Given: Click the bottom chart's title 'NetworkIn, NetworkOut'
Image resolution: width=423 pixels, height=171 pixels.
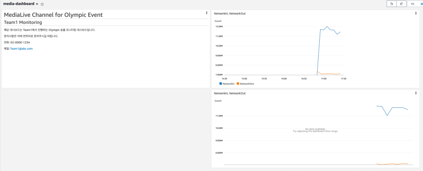Looking at the screenshot, I should [x=230, y=93].
